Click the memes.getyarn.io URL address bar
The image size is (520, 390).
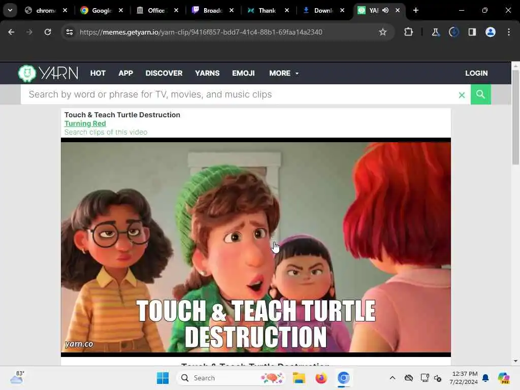point(201,32)
